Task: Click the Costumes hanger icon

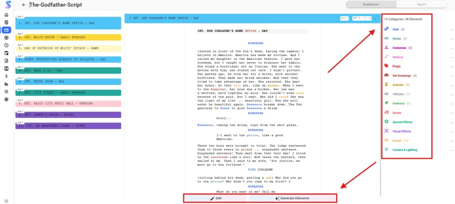Action: [x=386, y=48]
